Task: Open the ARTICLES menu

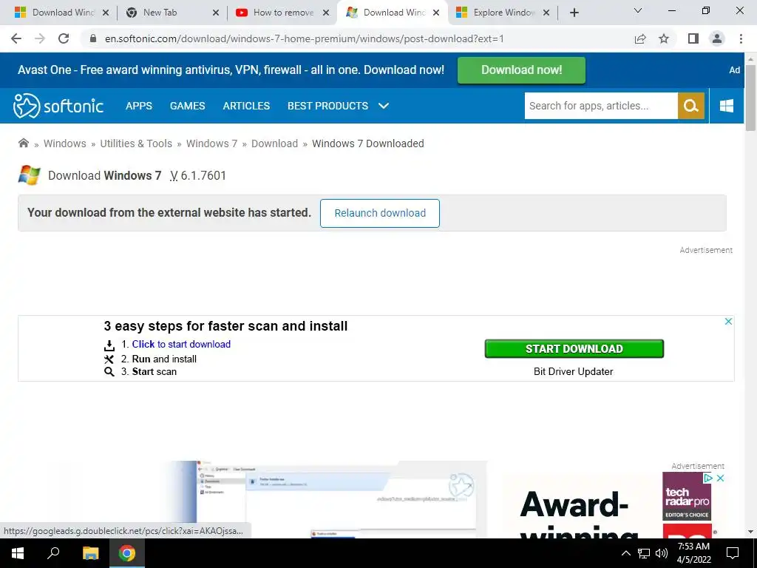Action: [246, 106]
